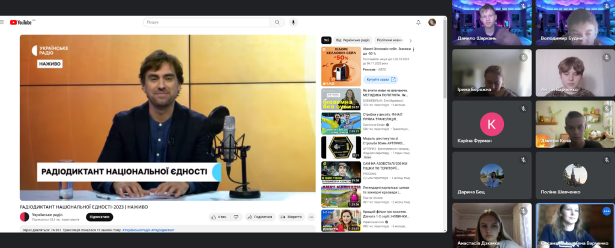Viewport: 615px width, 248px height.
Task: Click 'Підписатися' subscribe button
Action: (x=100, y=217)
